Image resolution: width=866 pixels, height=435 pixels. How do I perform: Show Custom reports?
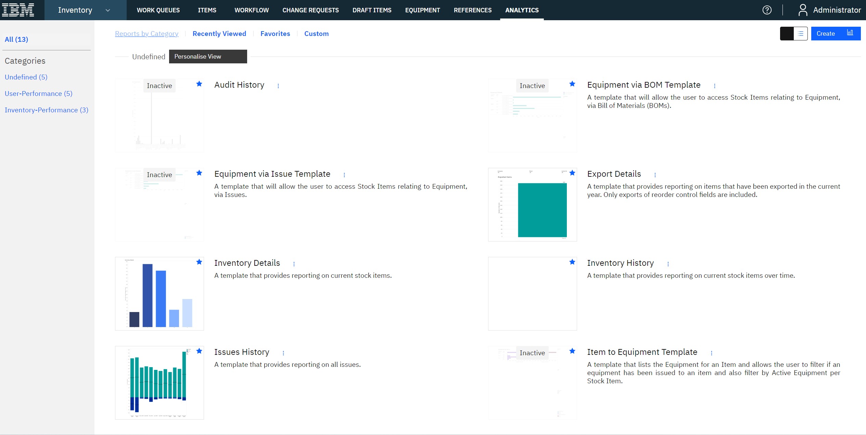pos(316,34)
